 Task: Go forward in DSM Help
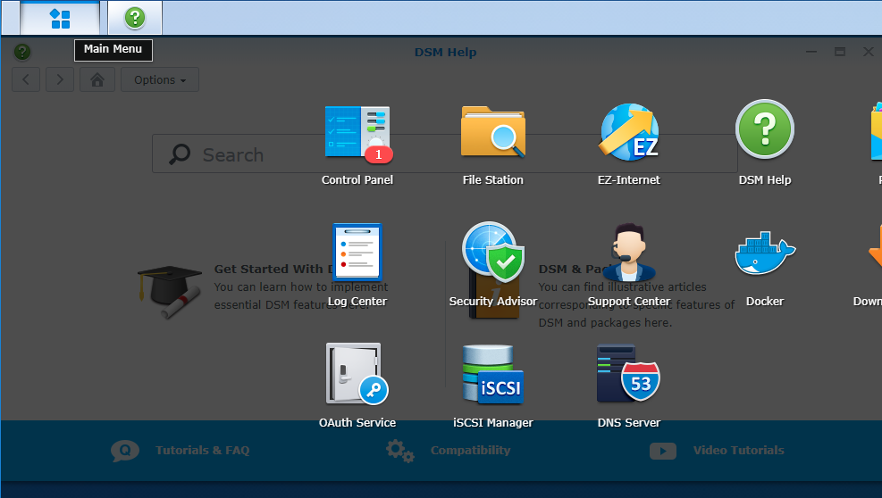[60, 79]
